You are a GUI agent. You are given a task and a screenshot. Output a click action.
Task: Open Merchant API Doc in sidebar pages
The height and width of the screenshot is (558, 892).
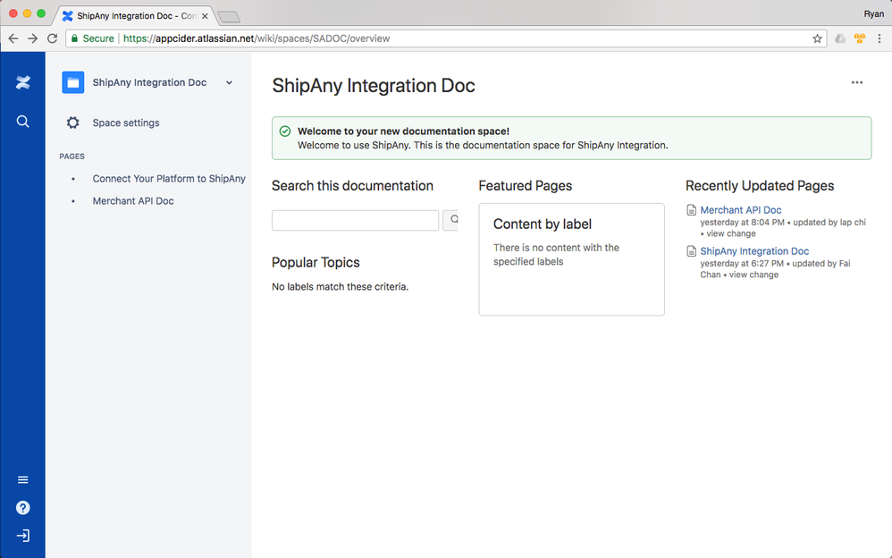click(x=133, y=201)
